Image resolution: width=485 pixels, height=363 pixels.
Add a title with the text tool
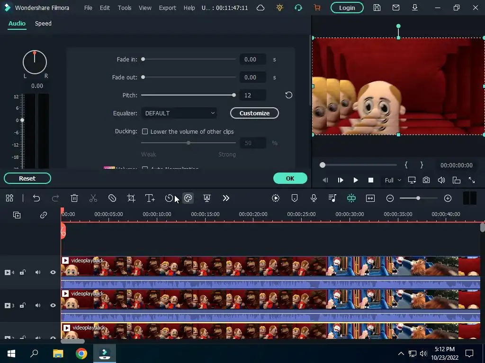[x=150, y=198]
